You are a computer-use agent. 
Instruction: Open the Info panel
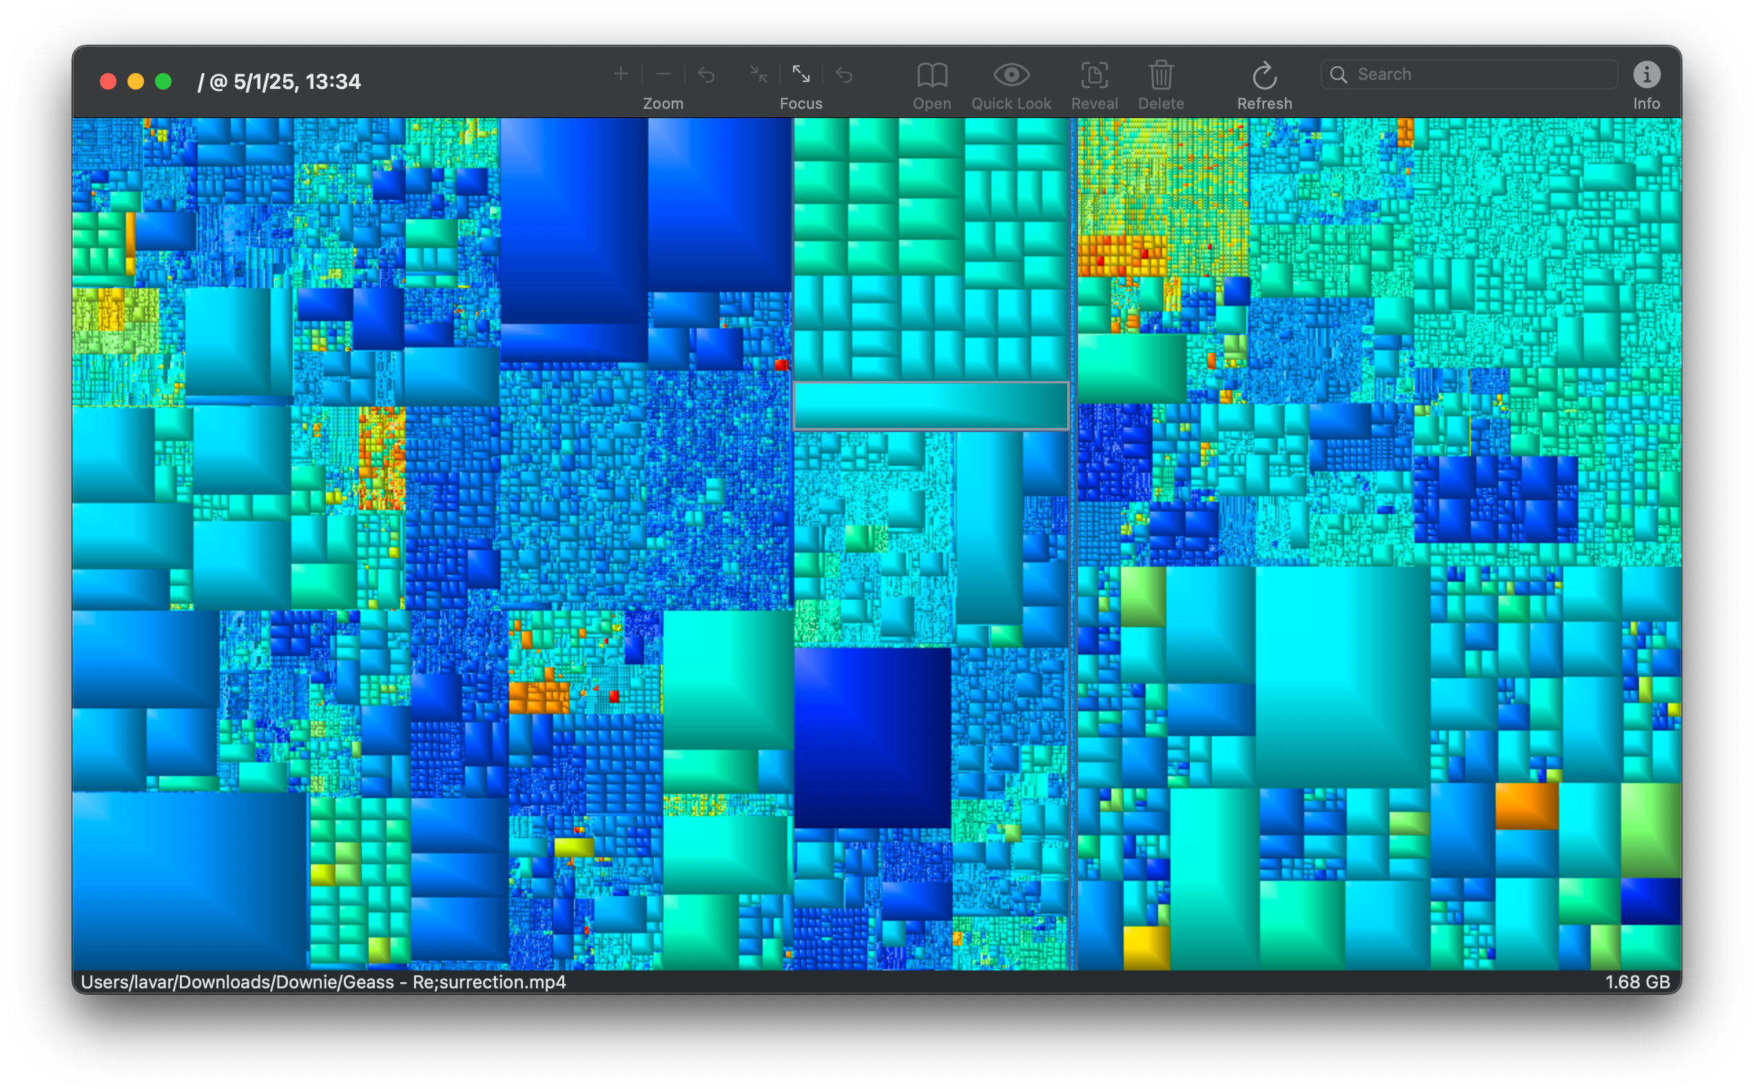pyautogui.click(x=1646, y=75)
